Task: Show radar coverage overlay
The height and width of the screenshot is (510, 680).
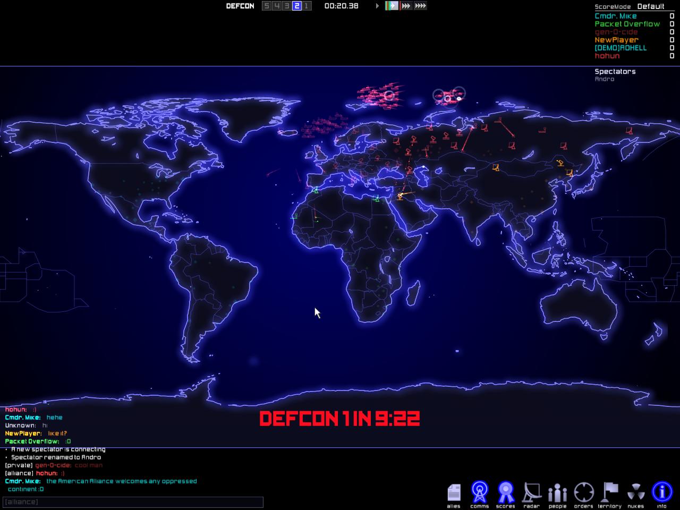Action: coord(532,493)
